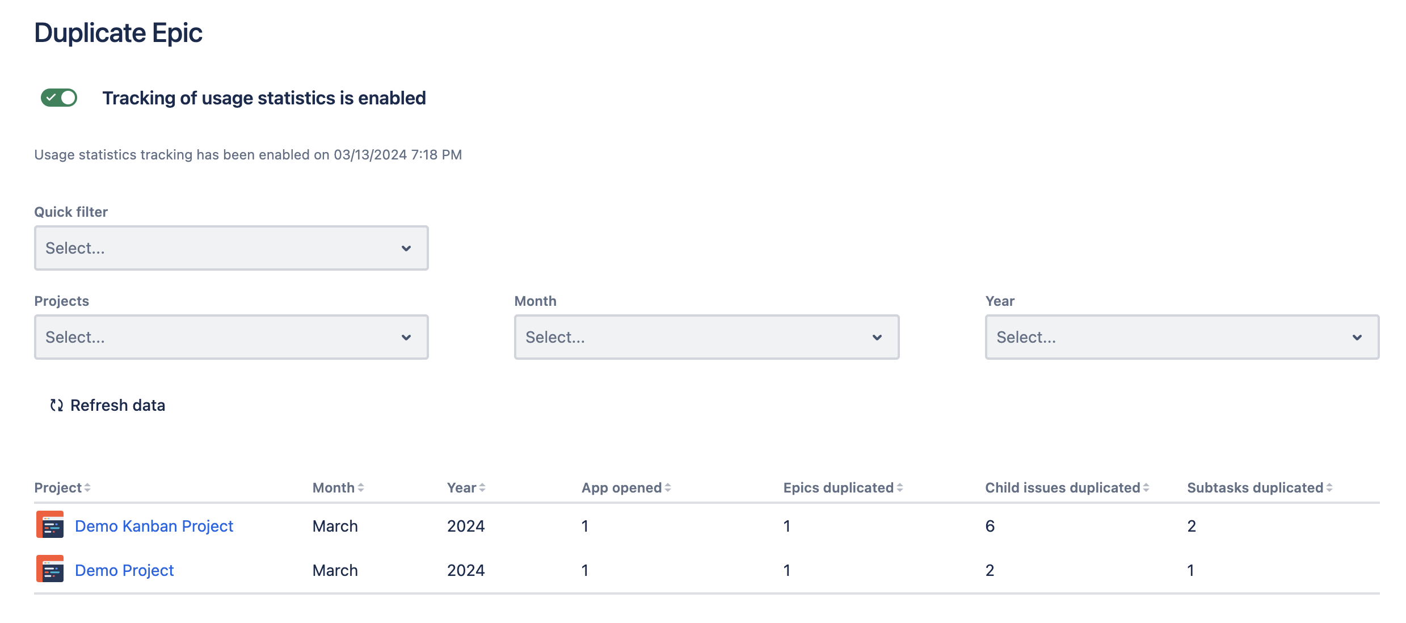The image size is (1406, 623).
Task: Open the Demo Kanban Project link
Action: pyautogui.click(x=154, y=526)
